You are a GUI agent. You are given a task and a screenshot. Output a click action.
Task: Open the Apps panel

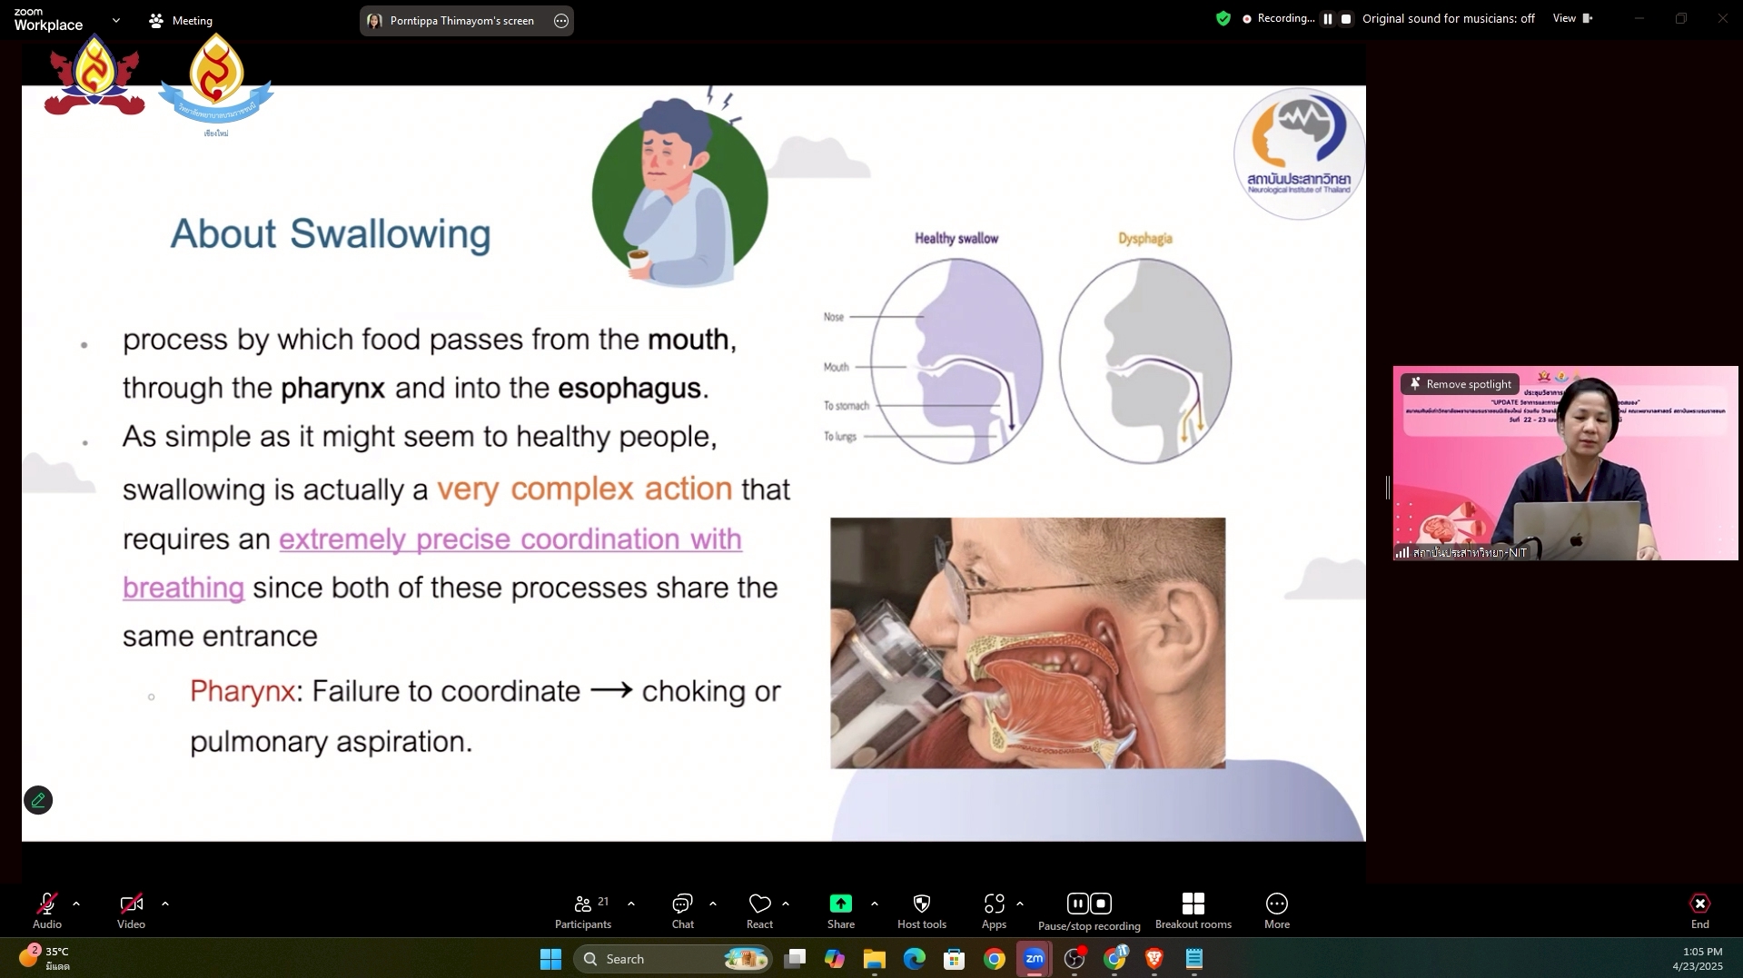coord(995,911)
